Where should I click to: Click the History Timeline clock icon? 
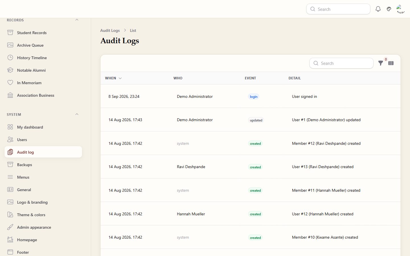(10, 57)
